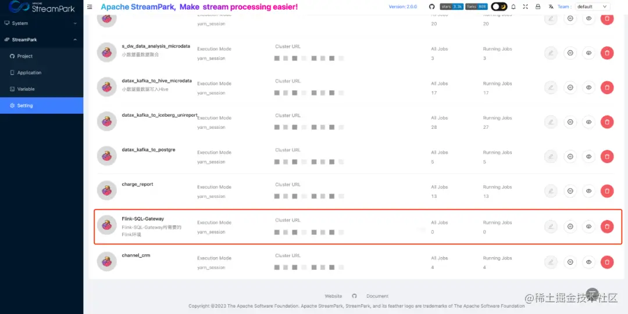Edit the channel_crm cluster
628x314 pixels.
coord(551,262)
